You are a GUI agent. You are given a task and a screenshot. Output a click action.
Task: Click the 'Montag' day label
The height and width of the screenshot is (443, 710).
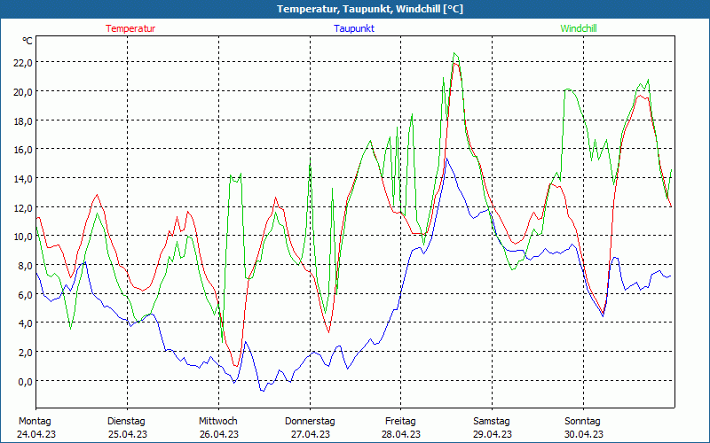pyautogui.click(x=35, y=422)
